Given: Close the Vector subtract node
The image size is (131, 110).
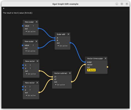Looking at the screenshot, I should click(x=70, y=73).
